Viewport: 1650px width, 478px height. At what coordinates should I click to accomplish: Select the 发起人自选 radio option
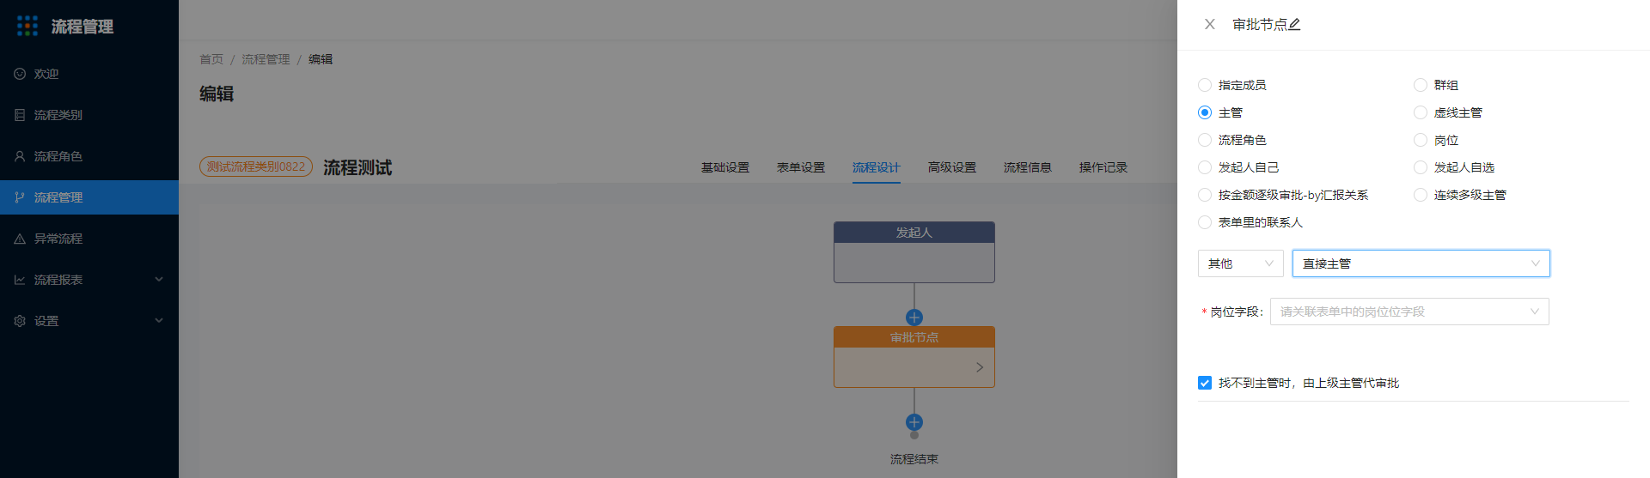pyautogui.click(x=1421, y=167)
